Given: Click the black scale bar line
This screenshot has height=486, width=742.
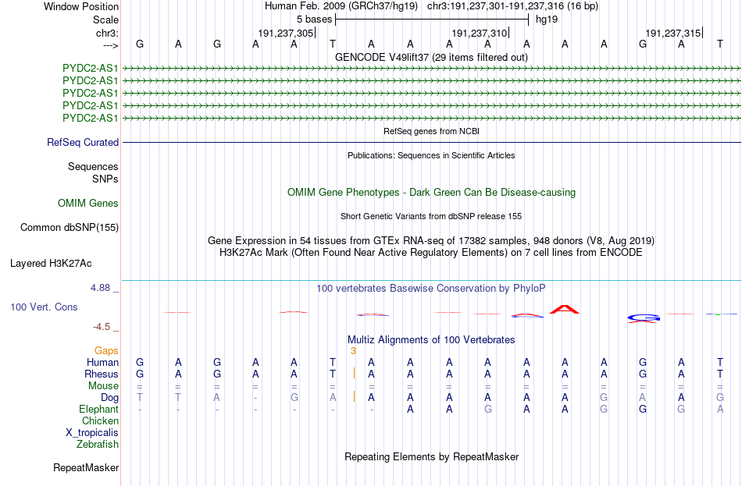Looking at the screenshot, I should (x=432, y=20).
